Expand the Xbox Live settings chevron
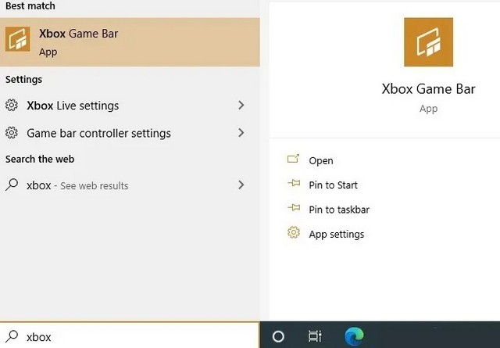 tap(241, 106)
